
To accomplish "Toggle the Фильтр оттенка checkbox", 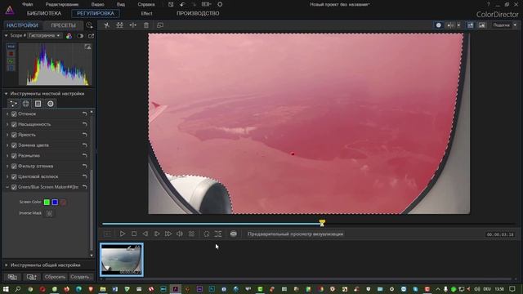I will 14,166.
